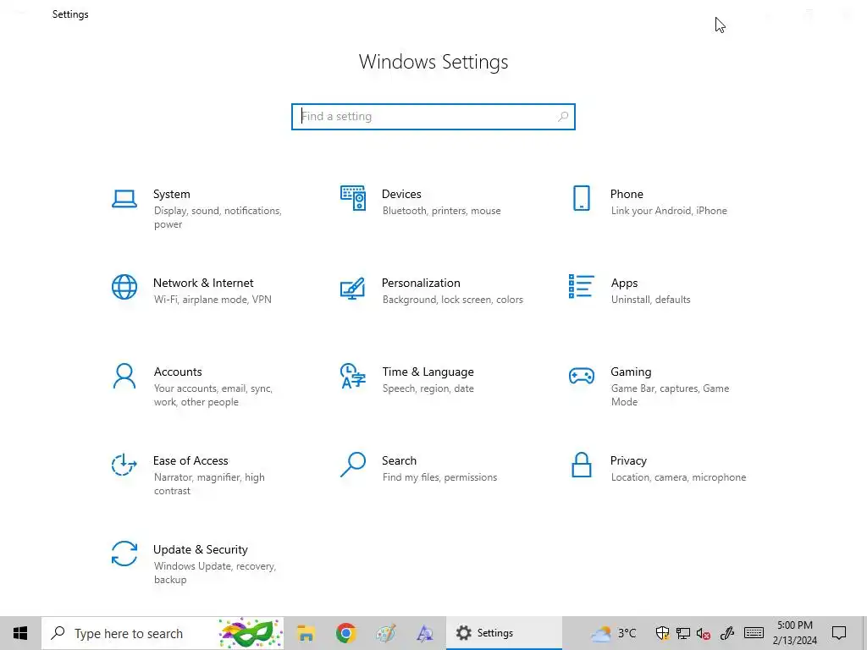Open the Apps list icon
The height and width of the screenshot is (650, 867).
581,286
